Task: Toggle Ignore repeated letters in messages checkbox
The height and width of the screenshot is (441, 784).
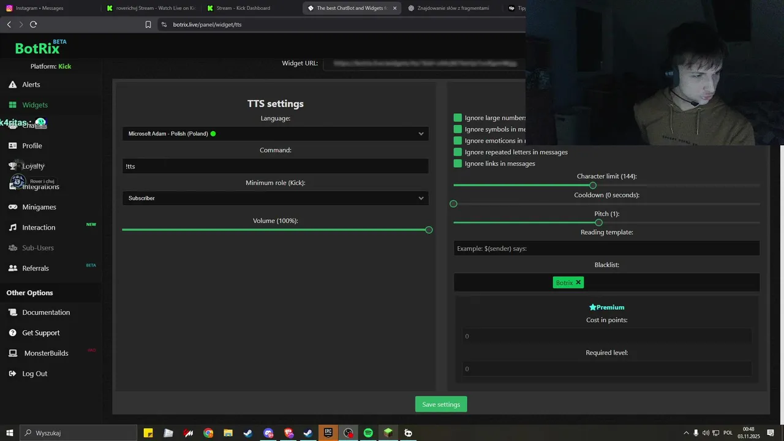Action: [x=458, y=152]
